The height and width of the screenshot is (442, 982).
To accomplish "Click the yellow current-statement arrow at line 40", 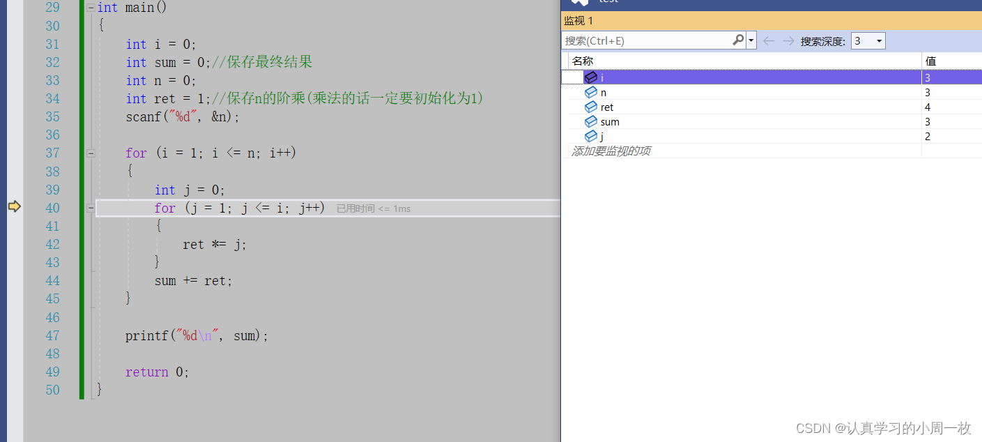I will point(14,206).
